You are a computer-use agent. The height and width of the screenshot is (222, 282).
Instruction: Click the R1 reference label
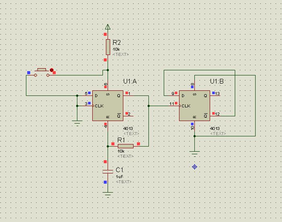[121, 140]
